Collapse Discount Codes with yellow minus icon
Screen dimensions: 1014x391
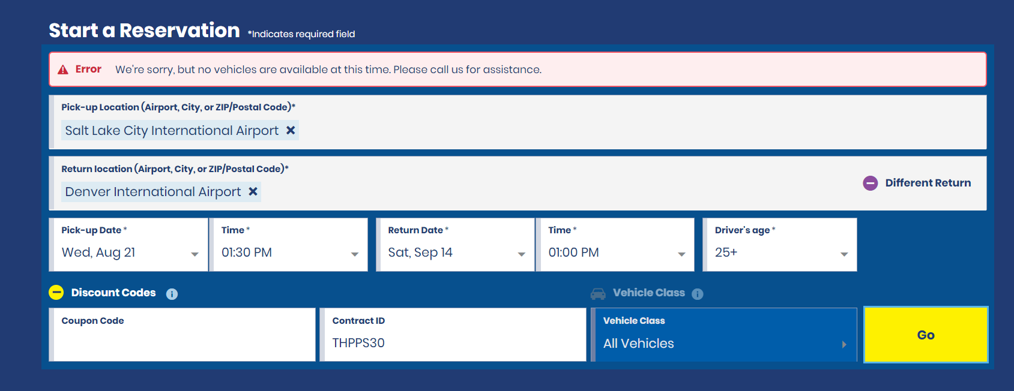tap(56, 292)
